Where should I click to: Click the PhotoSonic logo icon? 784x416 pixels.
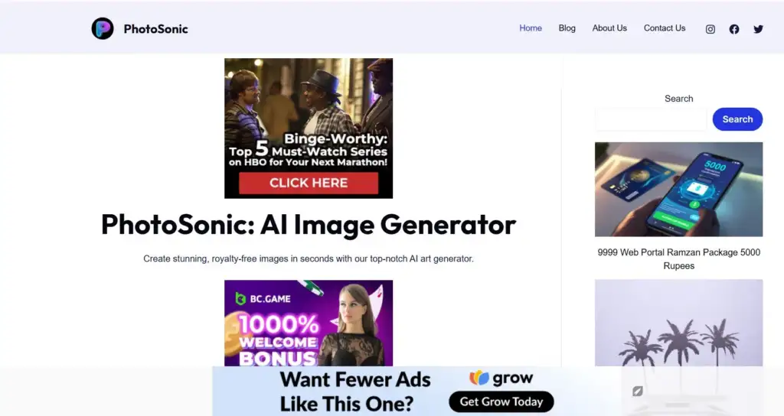click(103, 28)
